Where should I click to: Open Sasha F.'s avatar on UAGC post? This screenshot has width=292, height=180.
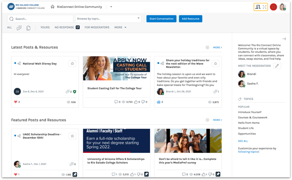[x=17, y=164]
